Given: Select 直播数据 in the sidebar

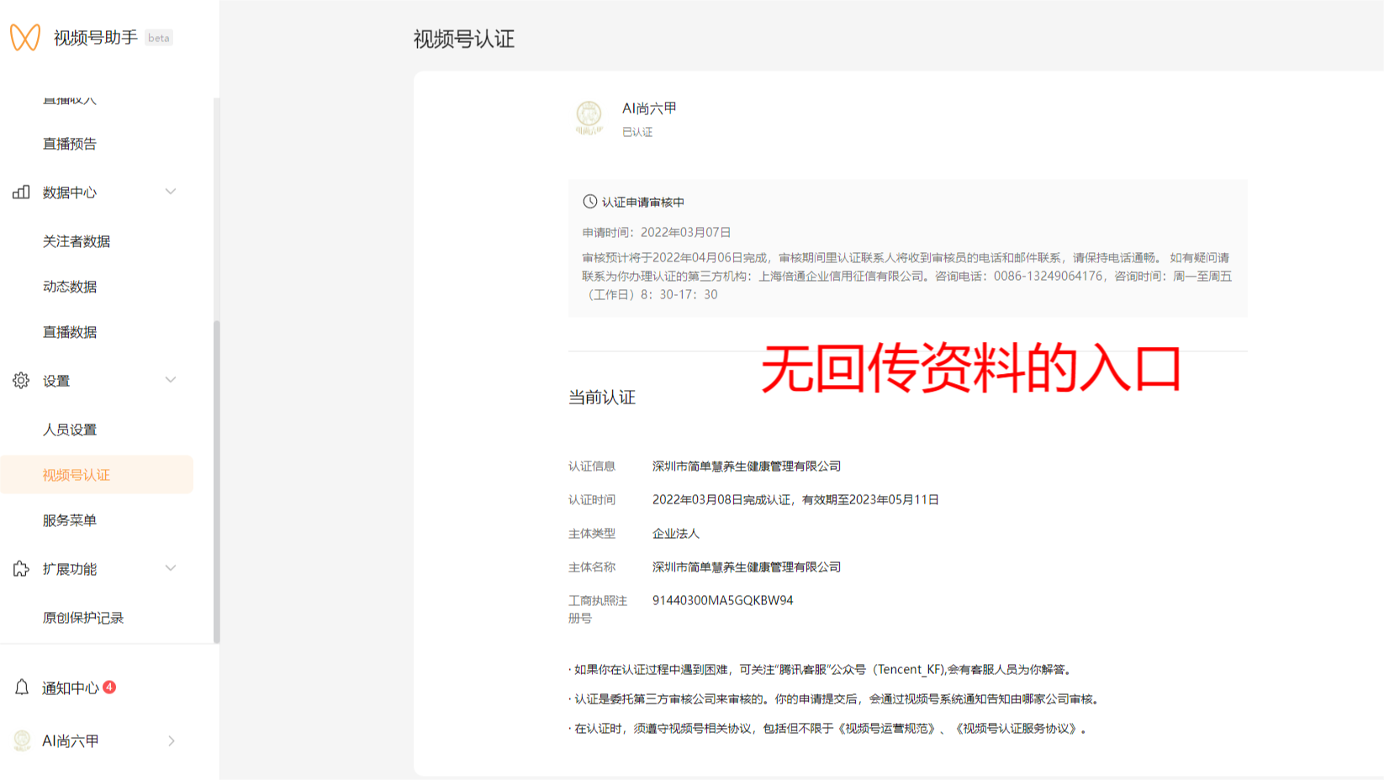Looking at the screenshot, I should coord(70,332).
